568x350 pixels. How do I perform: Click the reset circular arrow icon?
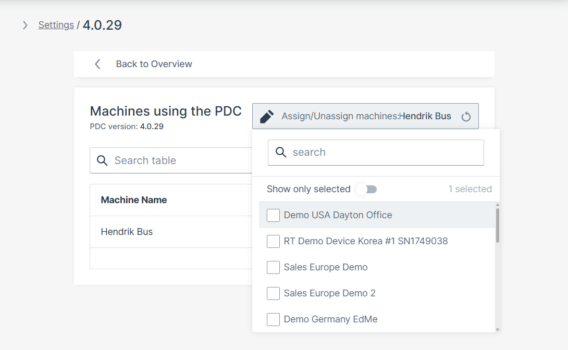coord(466,117)
